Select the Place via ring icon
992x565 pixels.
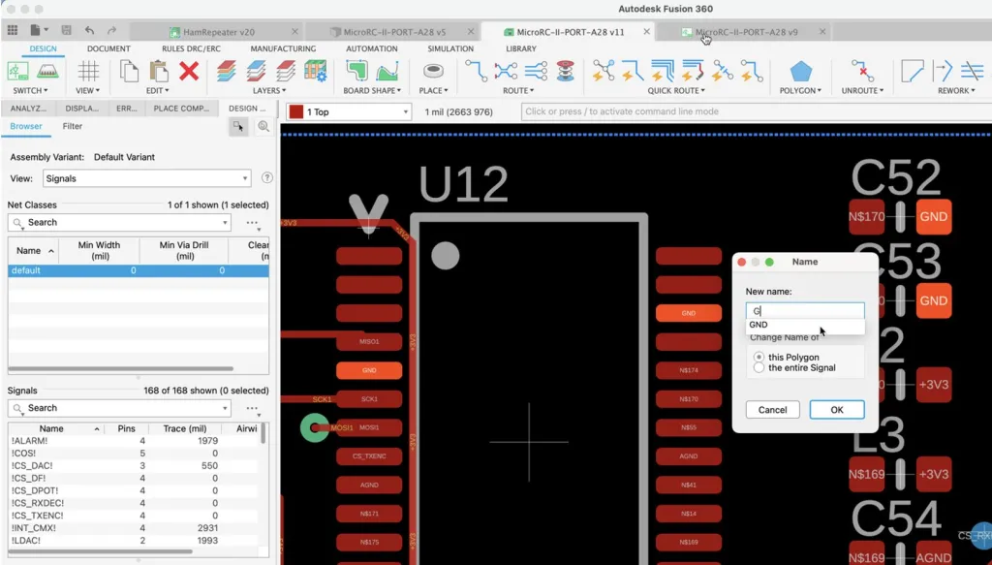click(433, 71)
